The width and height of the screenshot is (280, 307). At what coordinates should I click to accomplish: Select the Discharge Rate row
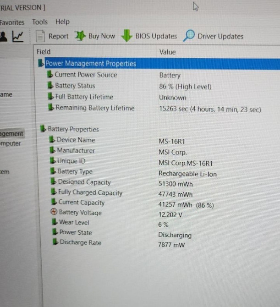point(80,242)
